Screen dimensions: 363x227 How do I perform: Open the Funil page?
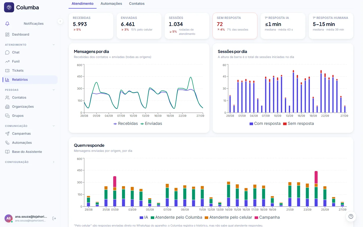tap(30, 62)
